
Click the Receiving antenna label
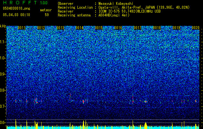(x=74, y=15)
